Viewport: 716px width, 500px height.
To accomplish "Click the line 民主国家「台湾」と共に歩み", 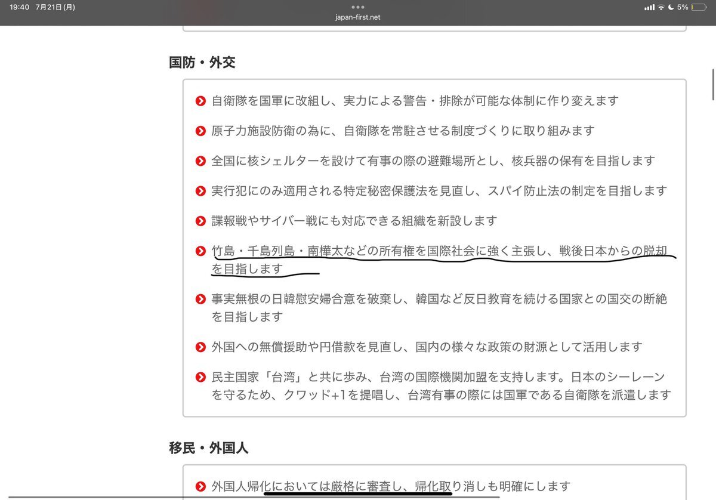I will [x=441, y=385].
